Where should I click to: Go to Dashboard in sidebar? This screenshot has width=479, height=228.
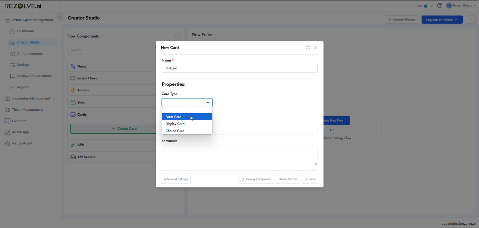point(26,31)
